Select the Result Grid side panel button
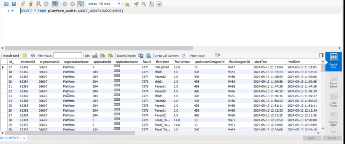Screen dimensions: 345x144 tap(333, 62)
